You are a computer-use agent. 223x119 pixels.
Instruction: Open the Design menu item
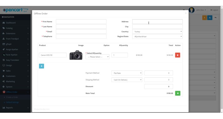[15, 65]
